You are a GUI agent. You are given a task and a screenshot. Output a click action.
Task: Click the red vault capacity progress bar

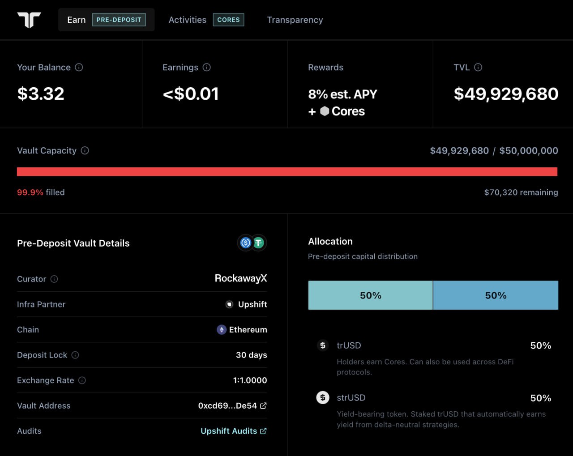287,172
